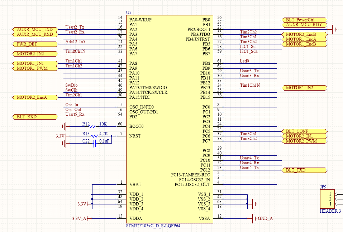Click the VDDA pin name
The image size is (343, 232).
(x=135, y=218)
